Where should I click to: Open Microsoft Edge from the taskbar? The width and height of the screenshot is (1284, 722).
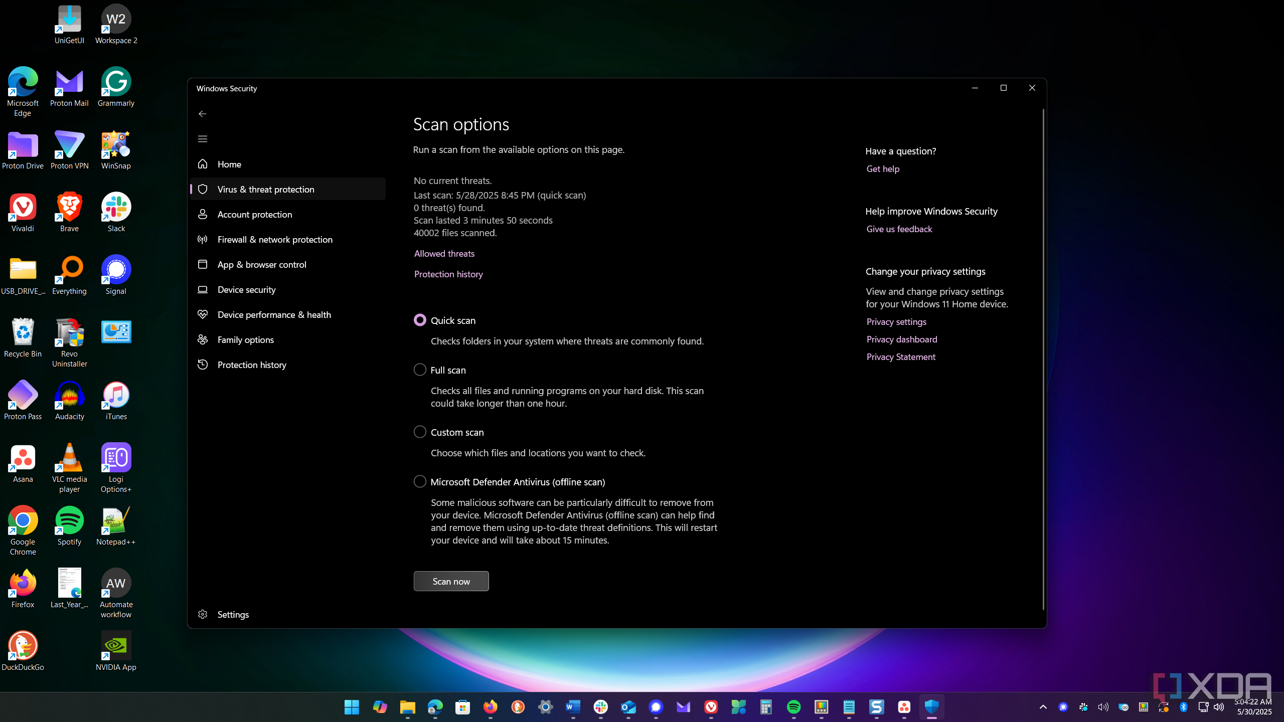(x=435, y=707)
